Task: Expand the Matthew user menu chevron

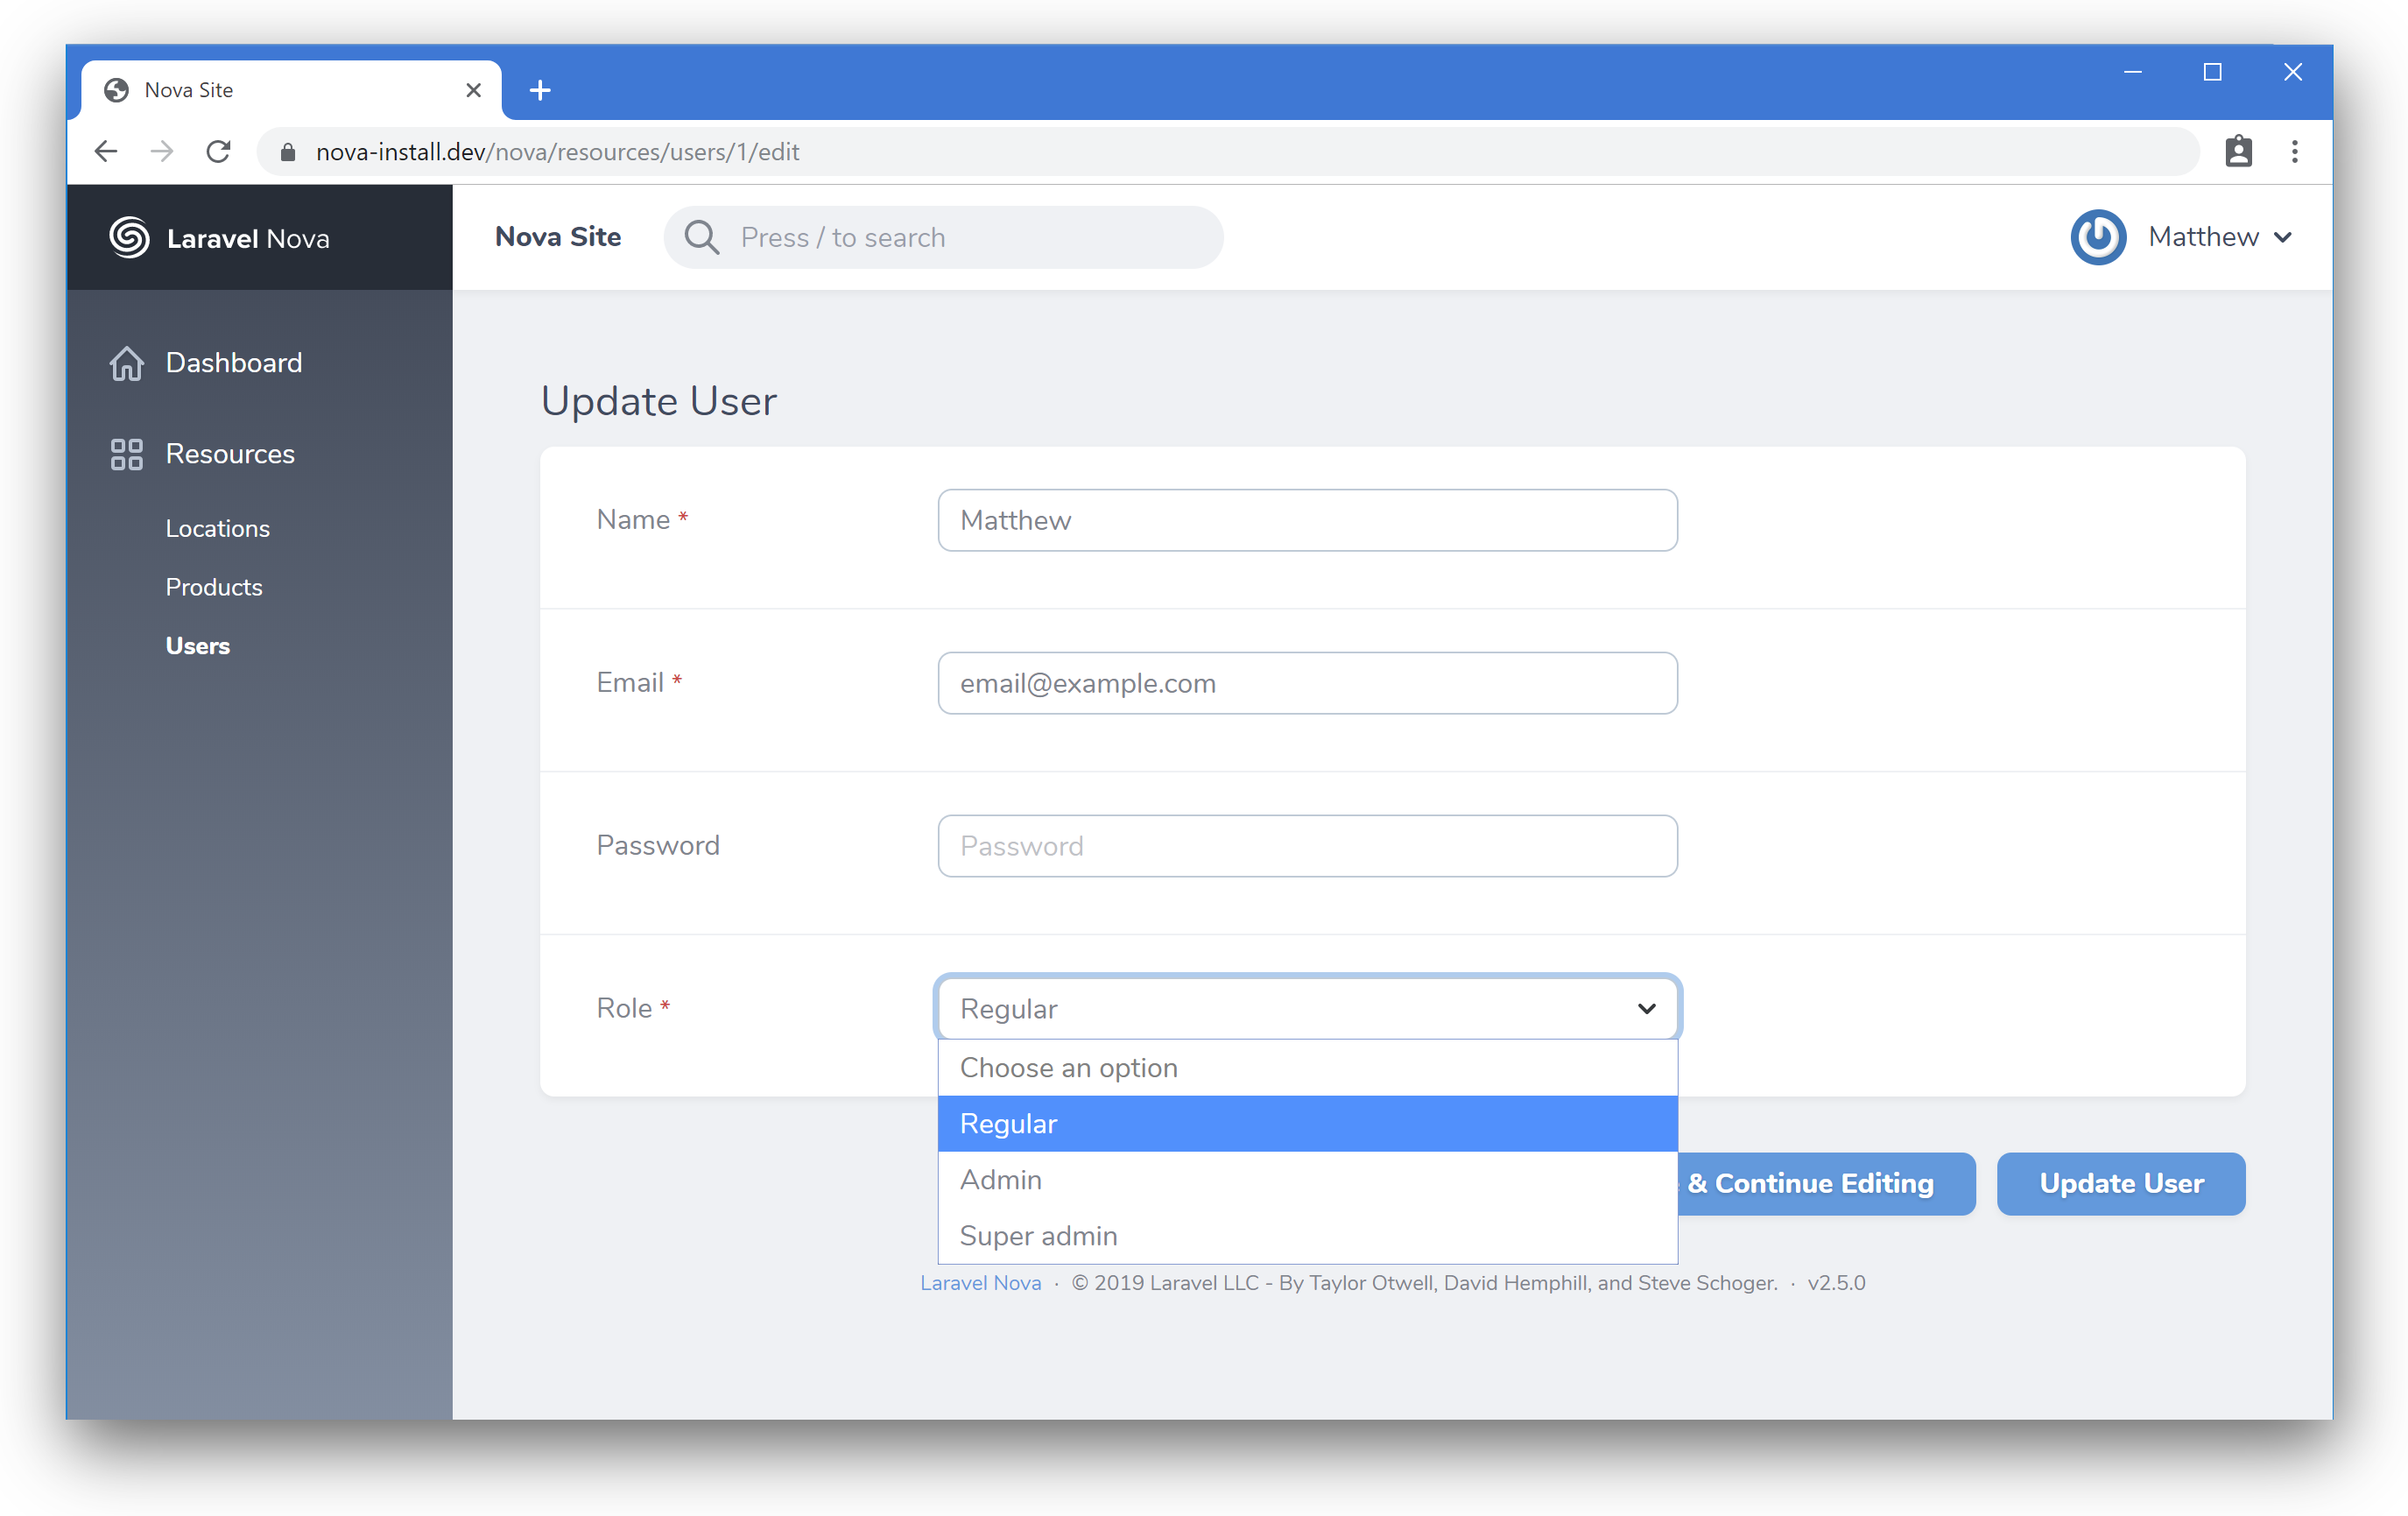Action: [x=2283, y=238]
